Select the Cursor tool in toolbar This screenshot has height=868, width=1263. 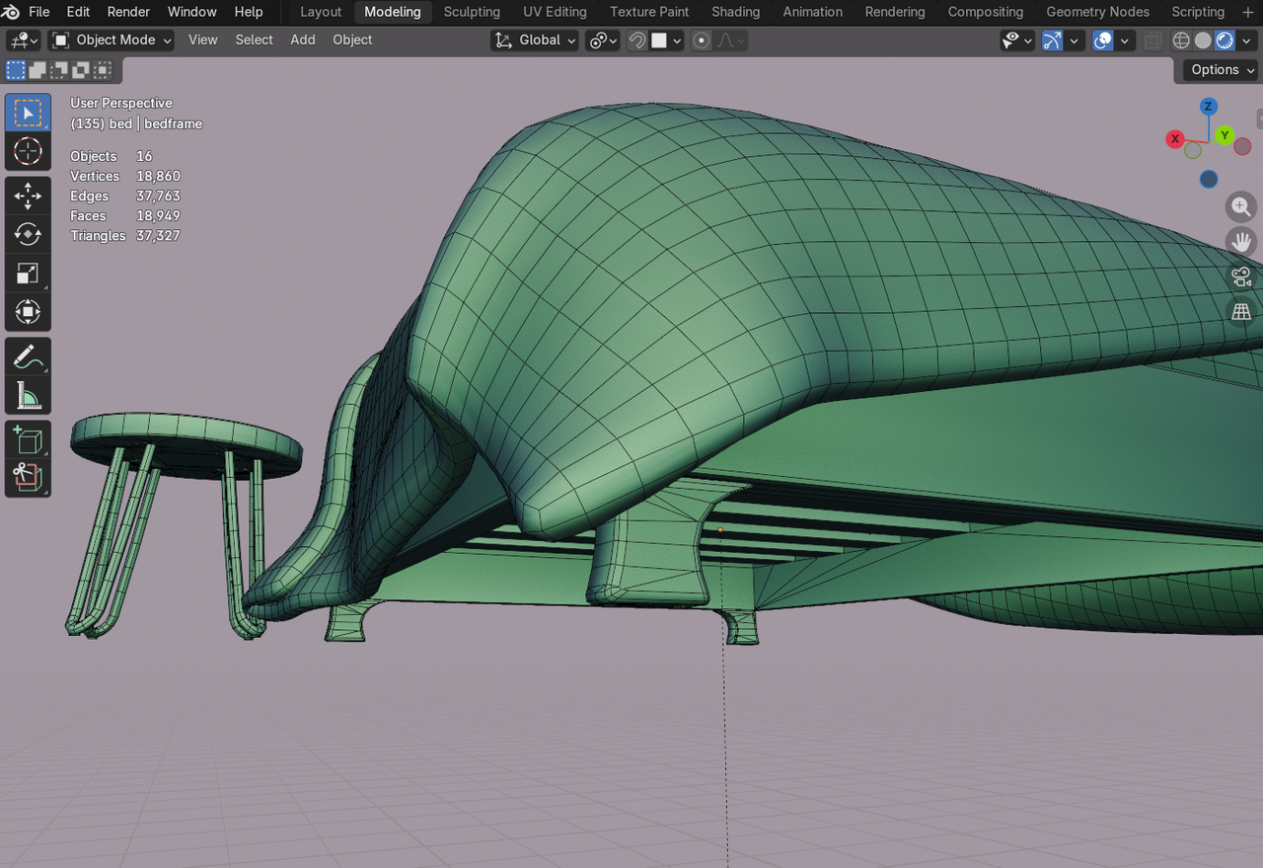click(x=28, y=152)
